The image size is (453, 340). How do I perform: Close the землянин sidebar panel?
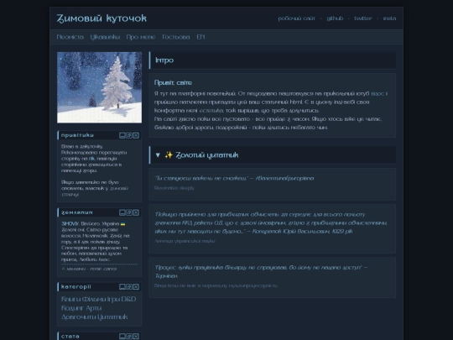tap(136, 212)
